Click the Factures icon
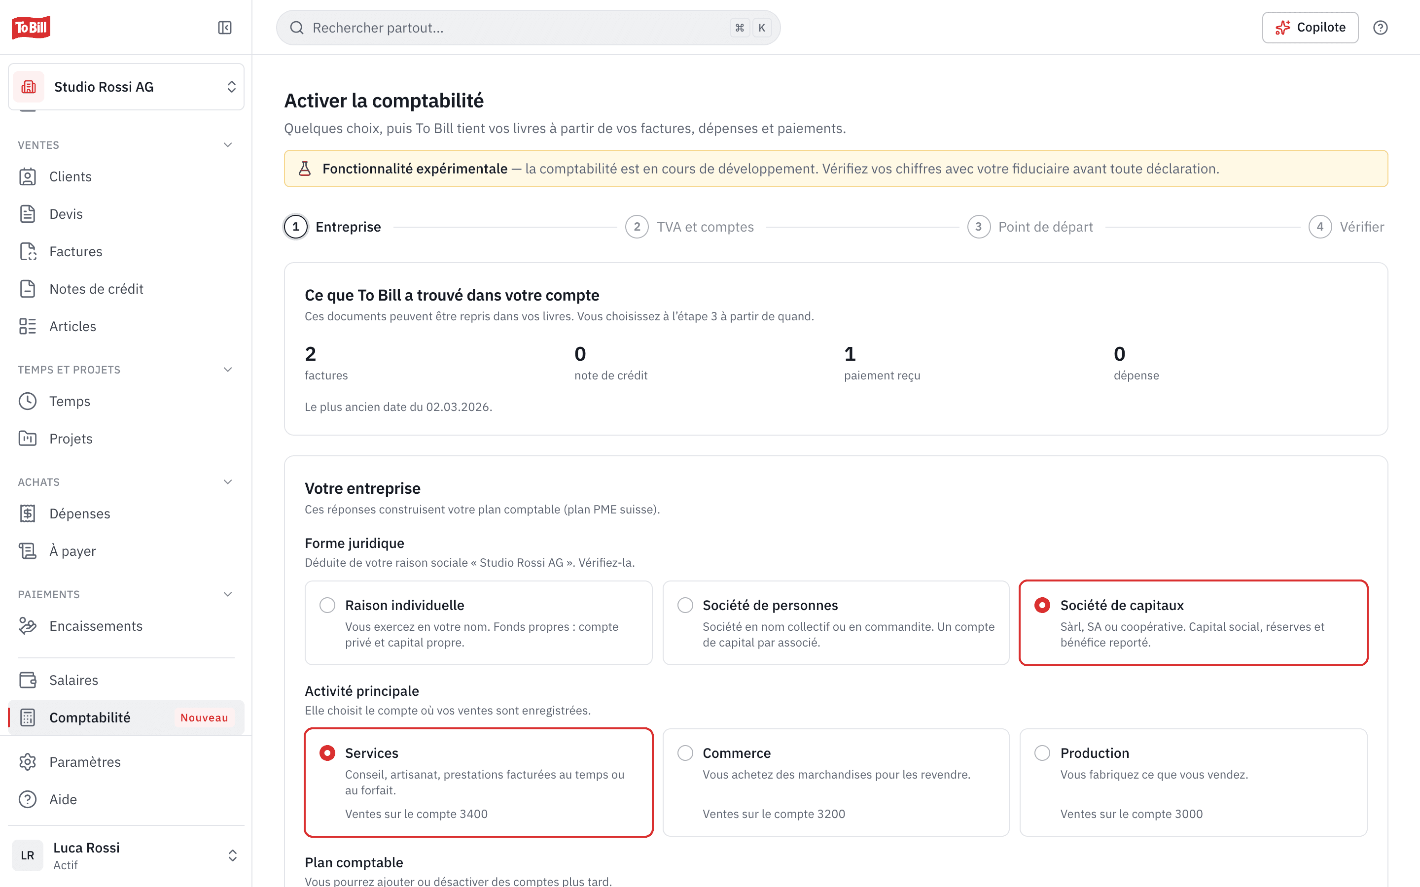The width and height of the screenshot is (1420, 887). [x=28, y=252]
